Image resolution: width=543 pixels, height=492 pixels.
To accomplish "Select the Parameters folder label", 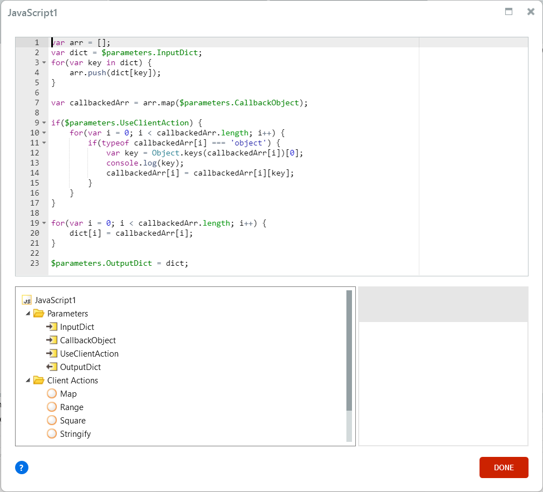I will (x=67, y=314).
